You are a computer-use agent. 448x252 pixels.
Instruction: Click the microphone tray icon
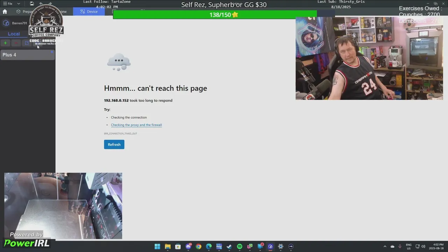[400, 246]
